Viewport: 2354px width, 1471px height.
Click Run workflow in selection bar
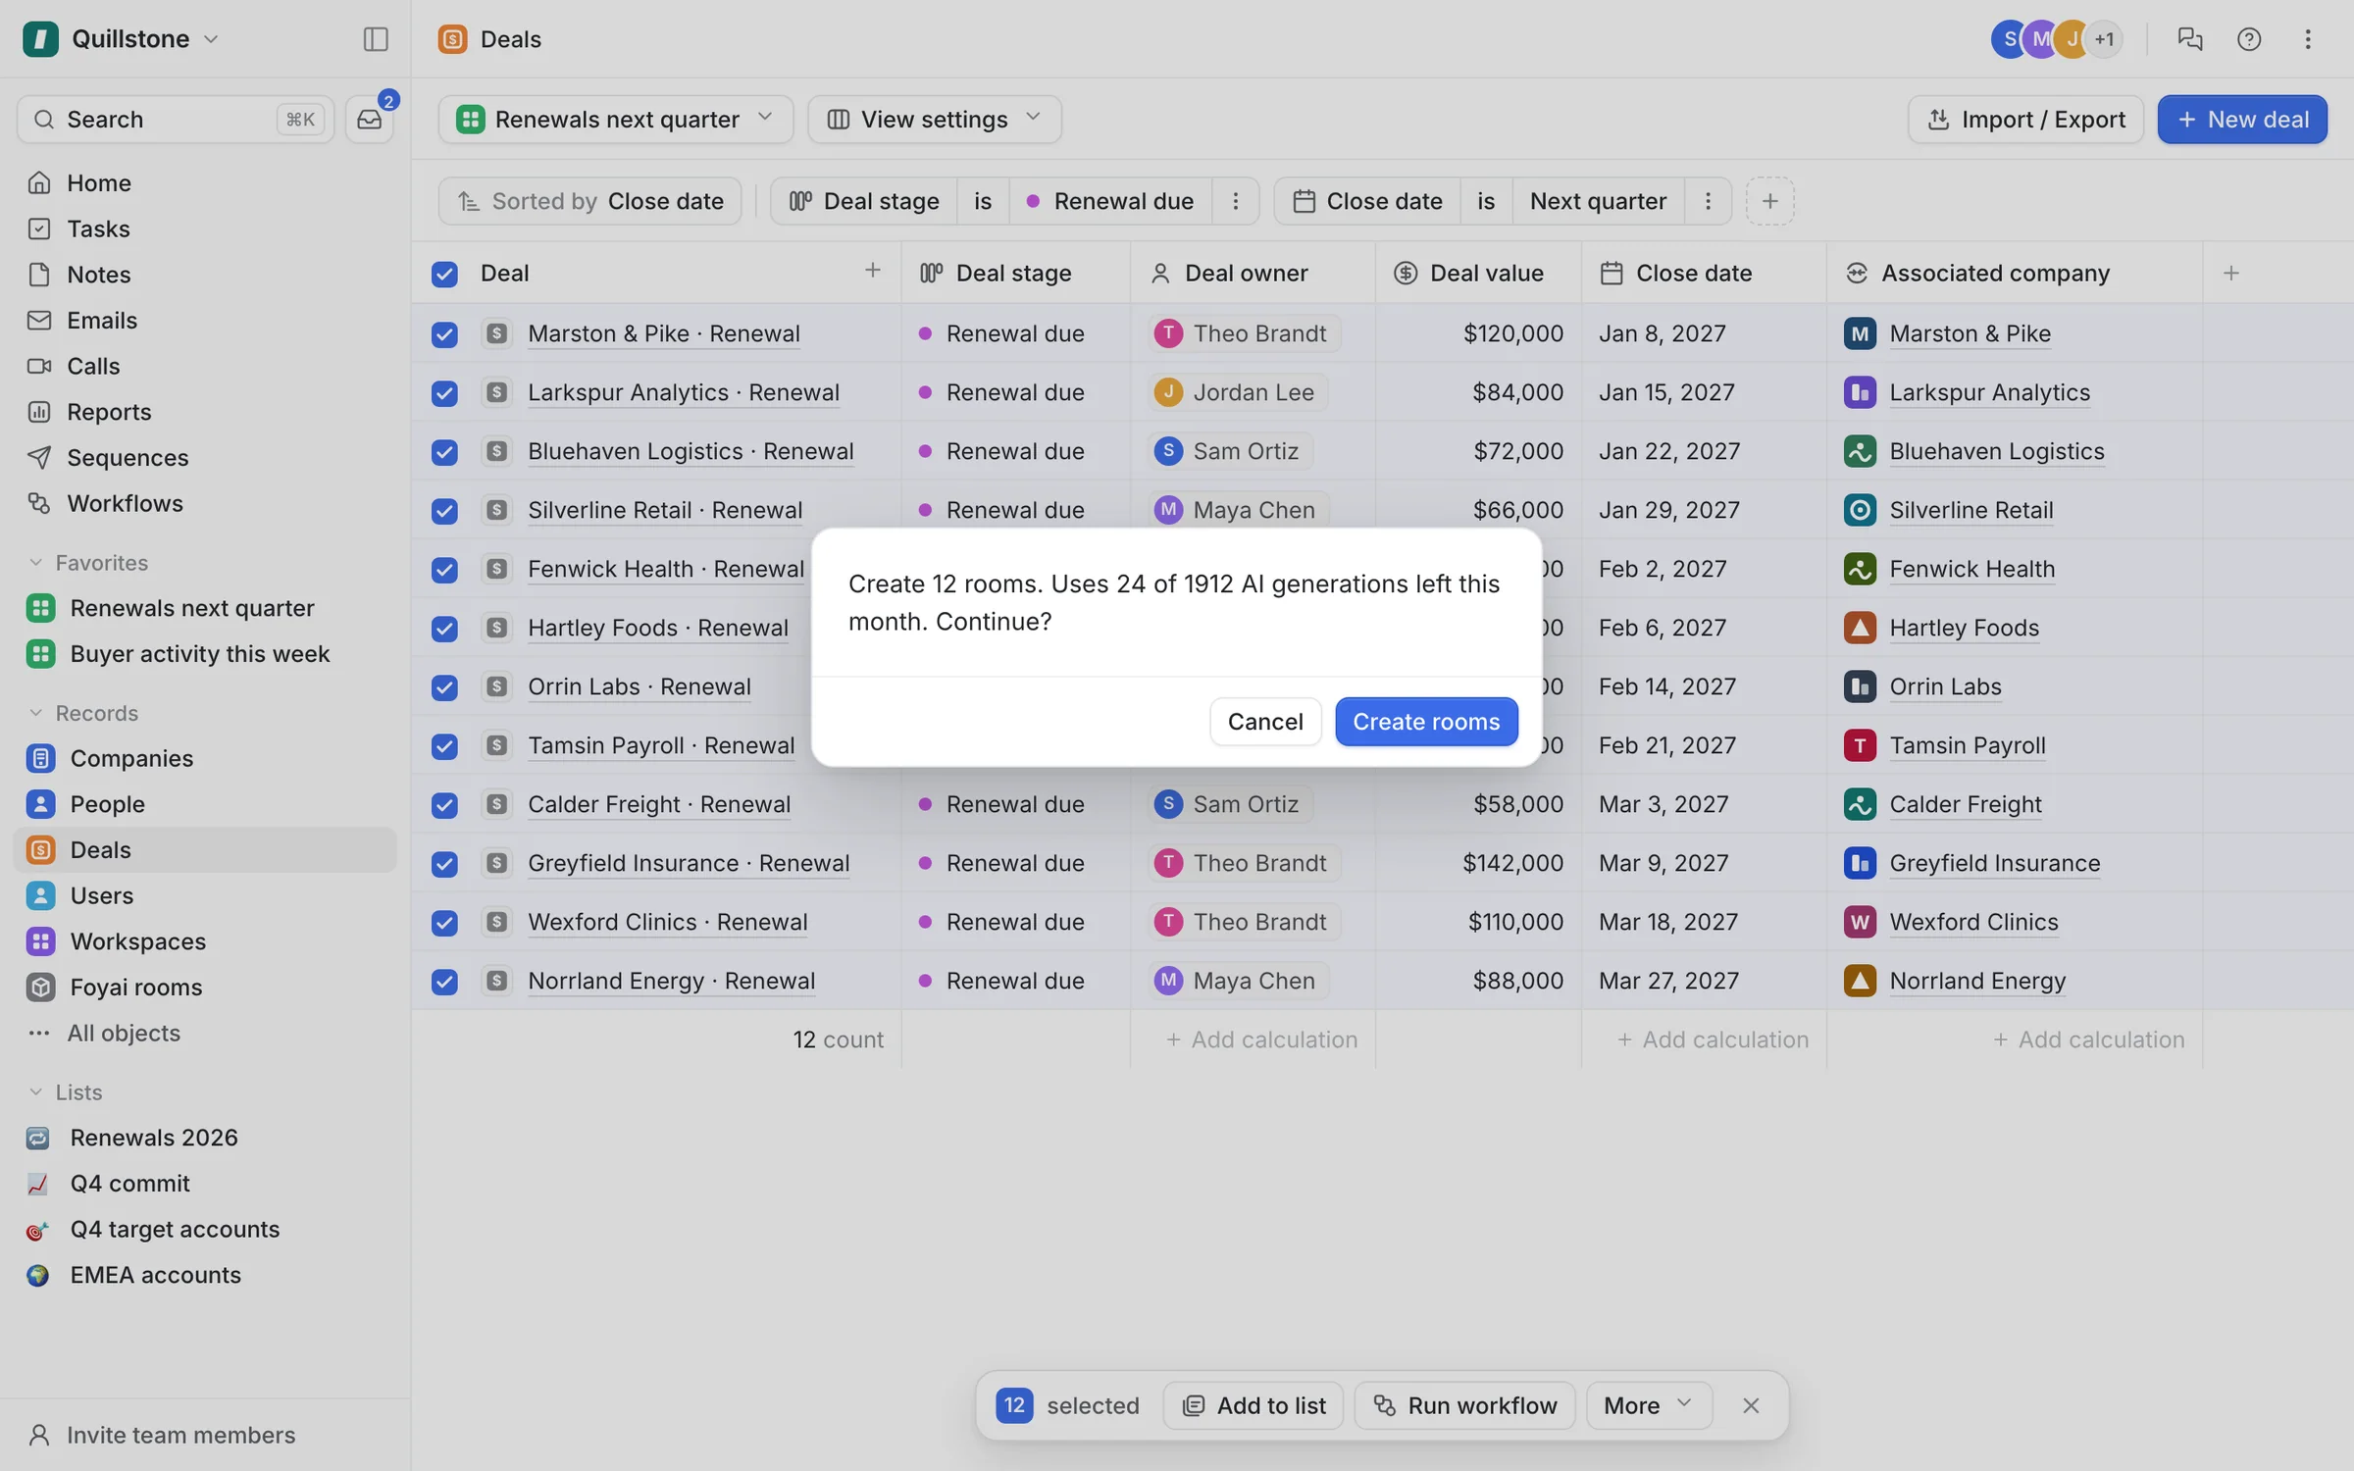point(1464,1405)
